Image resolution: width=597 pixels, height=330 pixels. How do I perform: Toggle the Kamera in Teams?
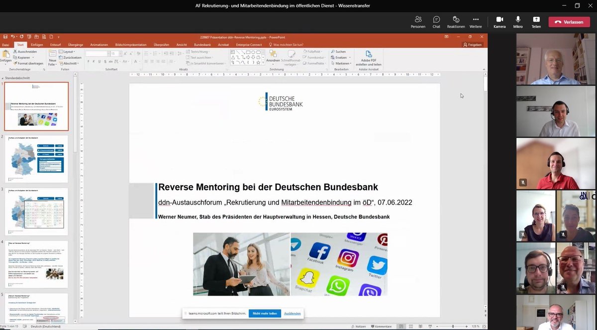(499, 22)
